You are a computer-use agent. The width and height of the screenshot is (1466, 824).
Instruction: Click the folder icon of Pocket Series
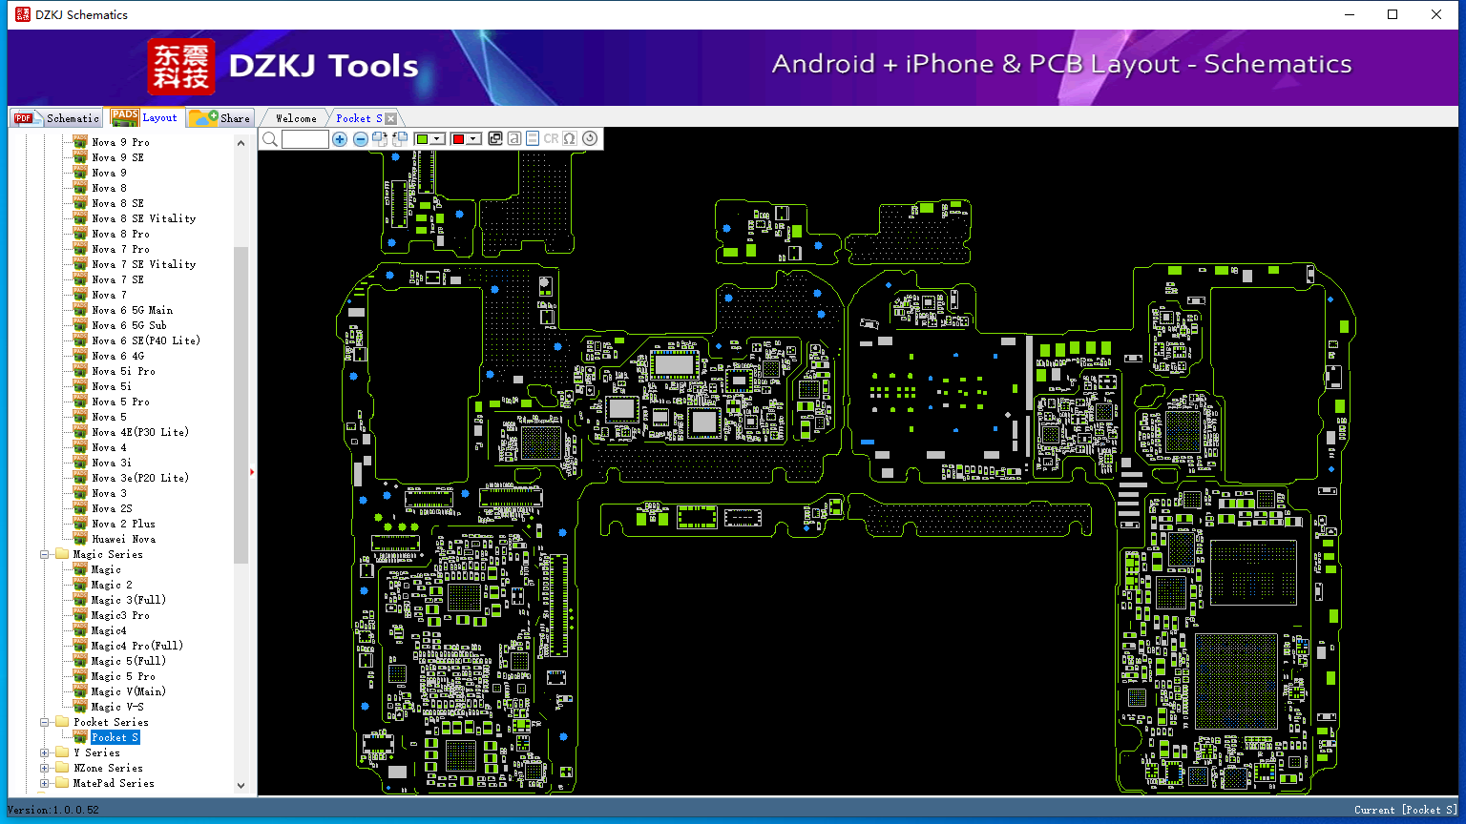click(x=62, y=722)
